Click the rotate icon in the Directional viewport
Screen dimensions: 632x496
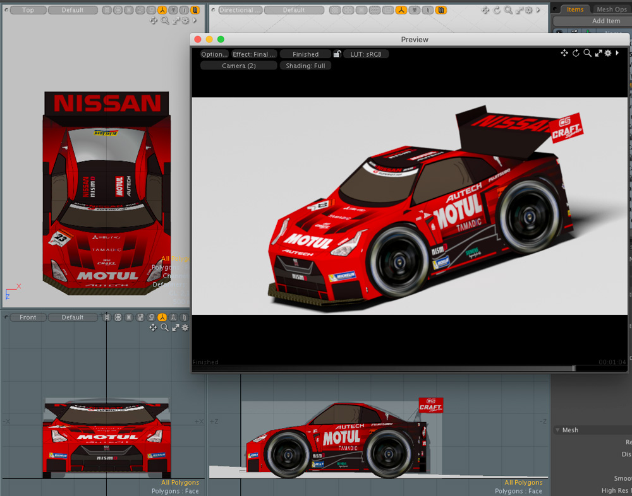tap(497, 10)
